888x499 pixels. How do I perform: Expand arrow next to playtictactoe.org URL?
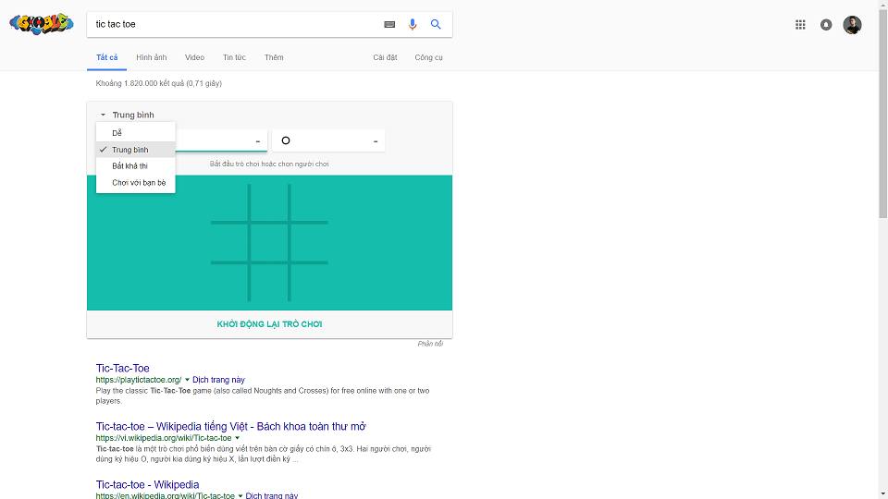click(x=187, y=380)
